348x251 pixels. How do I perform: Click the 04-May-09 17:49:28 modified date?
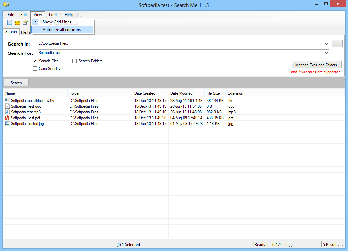pos(186,124)
